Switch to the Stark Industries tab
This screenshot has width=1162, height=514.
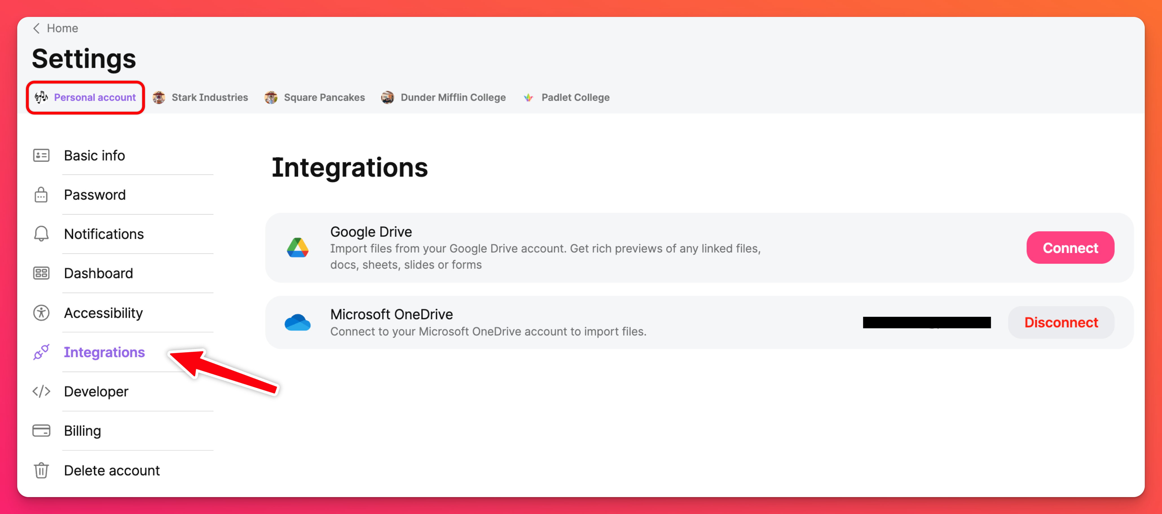tap(201, 98)
